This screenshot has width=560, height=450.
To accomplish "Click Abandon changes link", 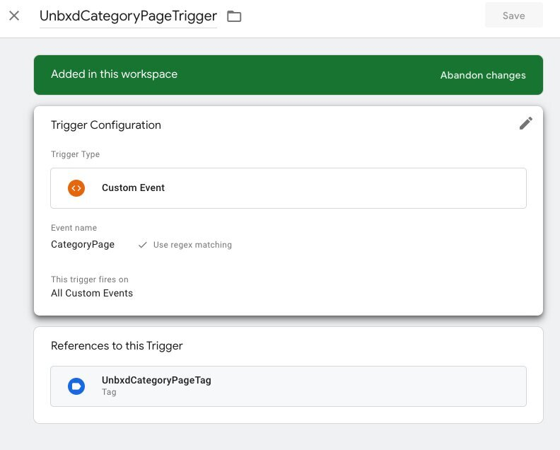I will 483,75.
